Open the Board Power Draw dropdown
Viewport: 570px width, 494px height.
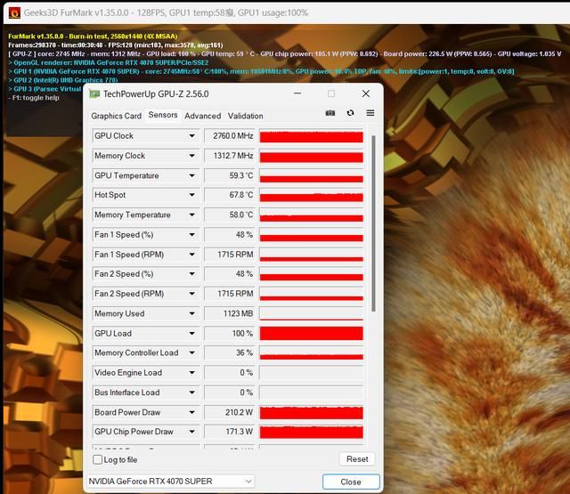[x=191, y=412]
